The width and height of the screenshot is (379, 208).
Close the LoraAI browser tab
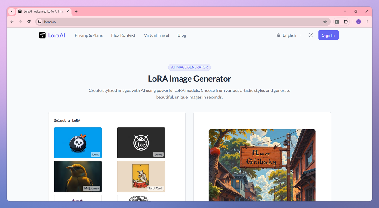tap(68, 11)
